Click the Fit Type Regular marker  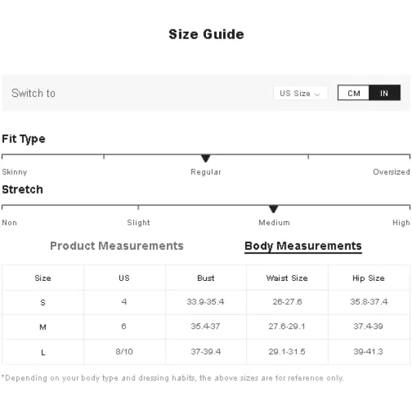coord(206,159)
